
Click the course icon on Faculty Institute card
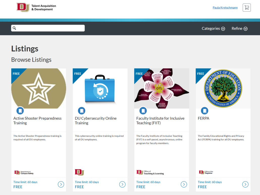pyautogui.click(x=143, y=111)
